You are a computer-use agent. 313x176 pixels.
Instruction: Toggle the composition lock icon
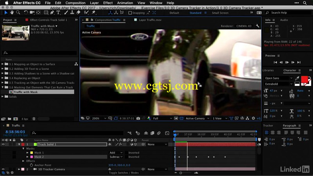(x=92, y=20)
